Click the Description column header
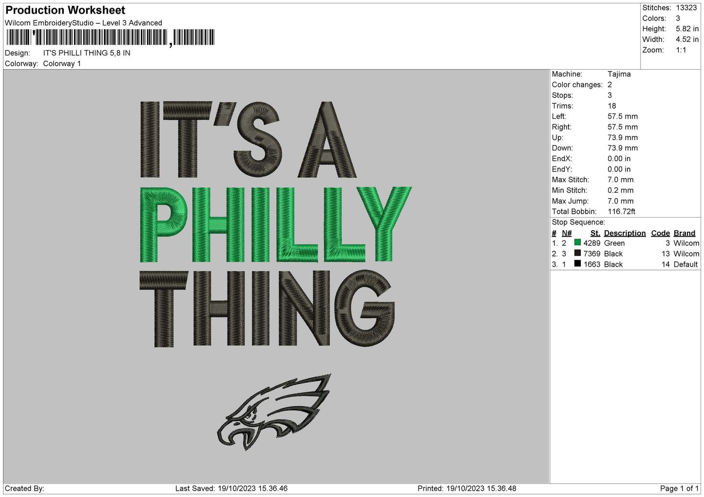The image size is (704, 497). coord(625,233)
